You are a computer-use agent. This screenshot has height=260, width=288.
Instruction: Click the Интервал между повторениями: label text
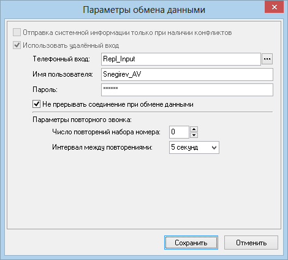click(x=102, y=147)
